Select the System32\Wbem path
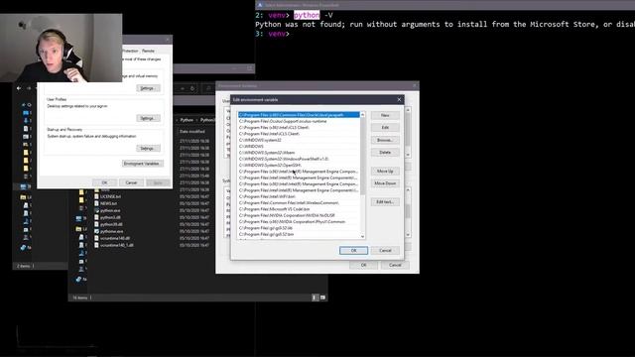 coord(299,153)
